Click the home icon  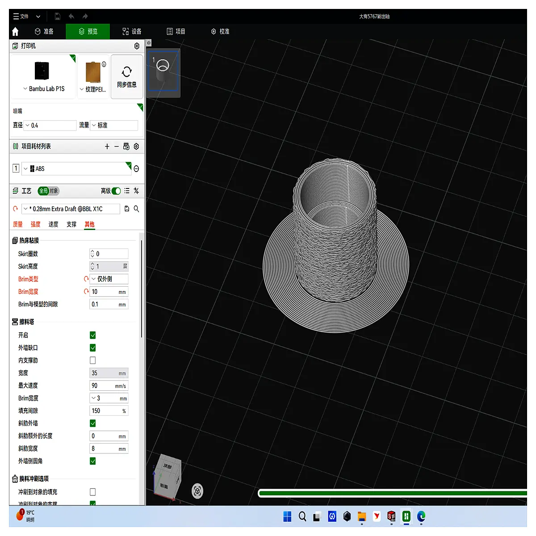click(x=15, y=31)
